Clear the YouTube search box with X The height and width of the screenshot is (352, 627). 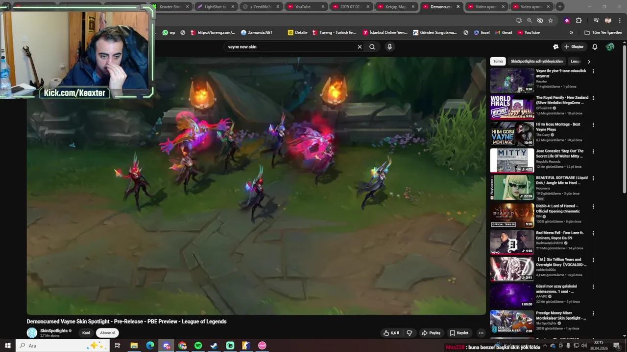point(360,47)
